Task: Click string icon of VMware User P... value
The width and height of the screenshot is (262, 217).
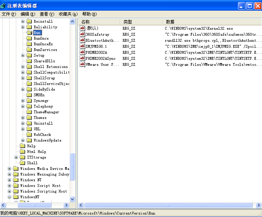Action: coord(82,64)
